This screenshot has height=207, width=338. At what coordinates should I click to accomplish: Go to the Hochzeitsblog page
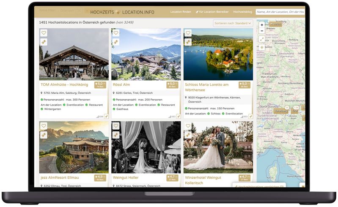click(242, 12)
